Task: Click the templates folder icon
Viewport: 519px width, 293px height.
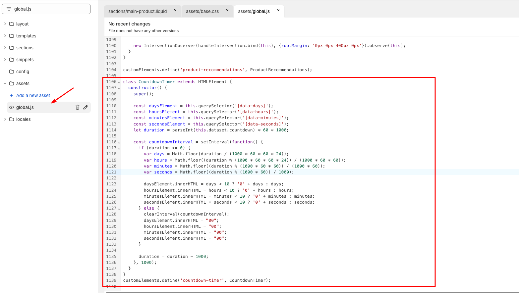Action: pos(12,36)
